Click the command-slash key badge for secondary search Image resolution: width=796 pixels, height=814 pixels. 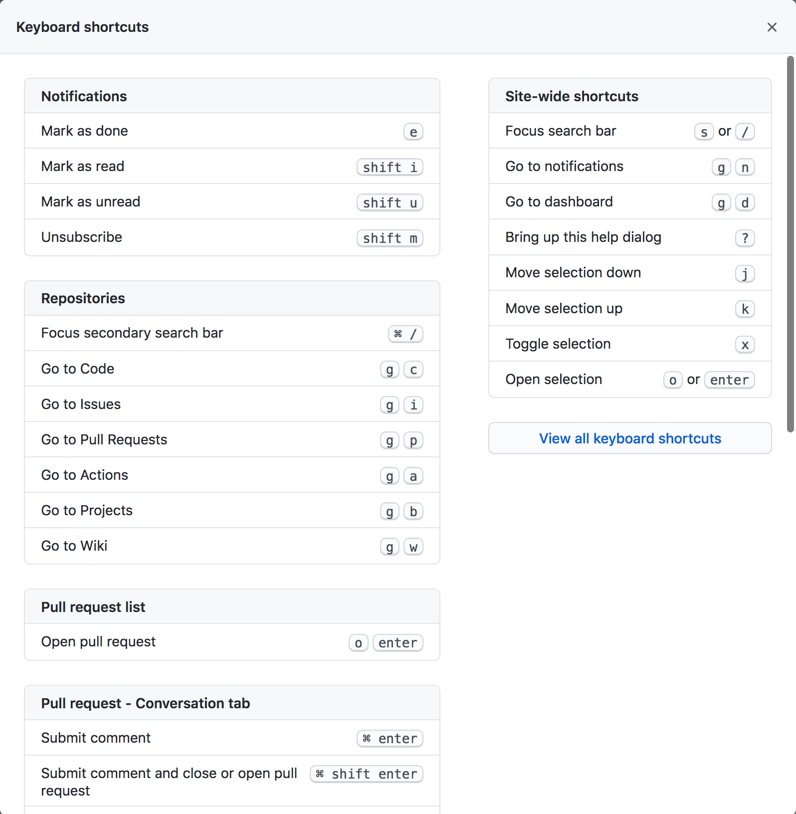click(405, 334)
